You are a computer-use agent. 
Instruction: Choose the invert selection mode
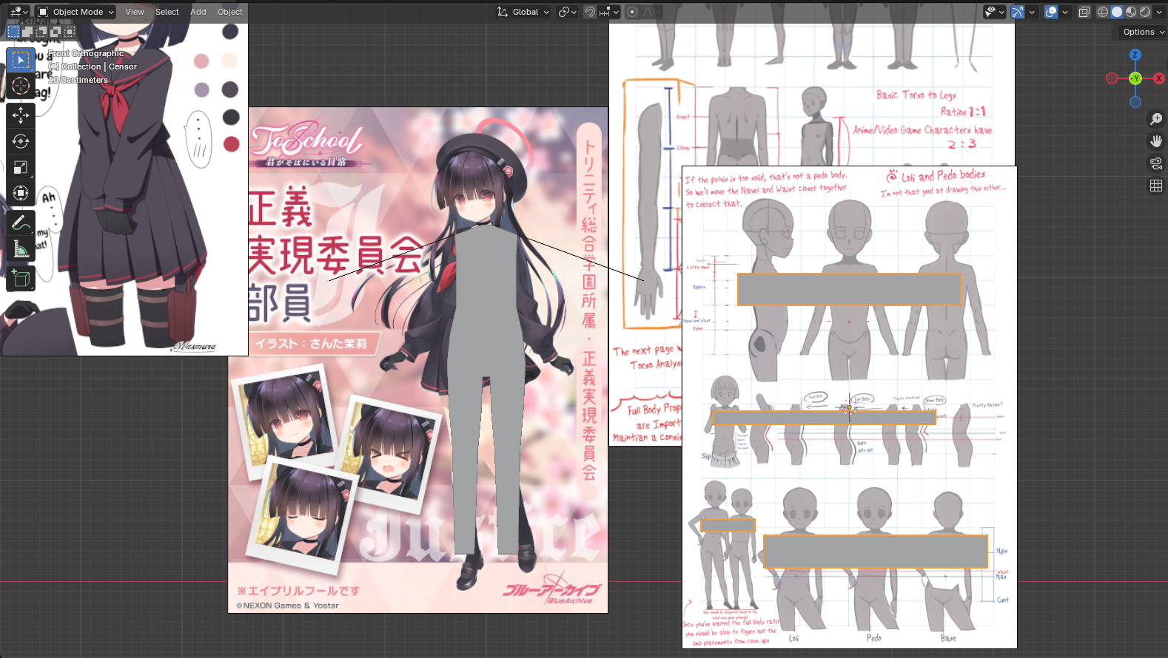56,32
